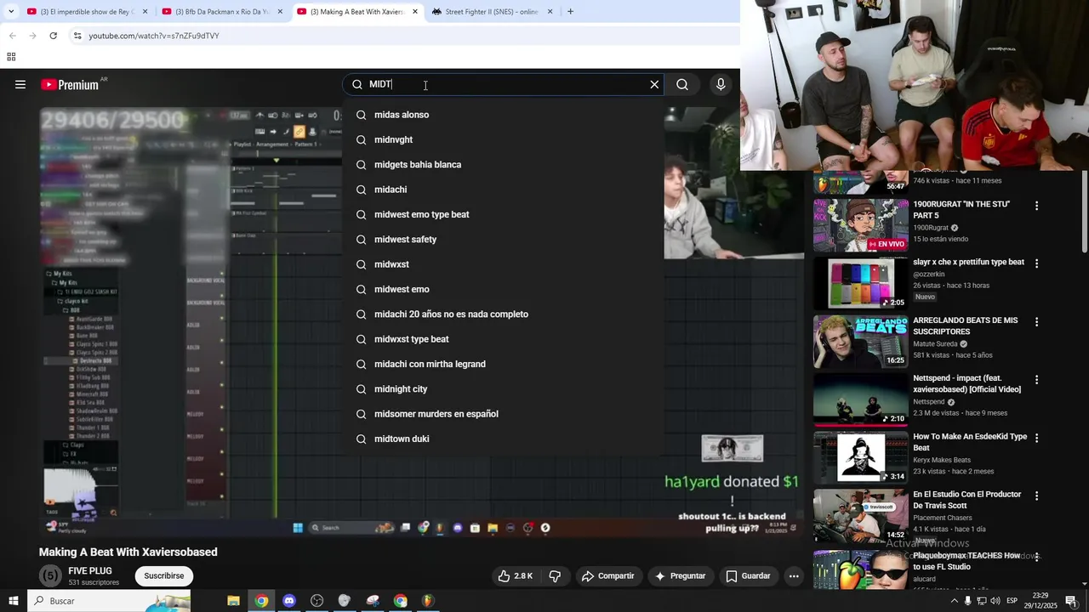The image size is (1089, 612).
Task: Open the Windows Start menu
Action: pos(14,601)
